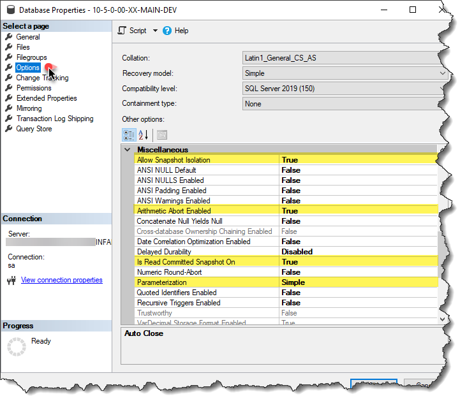The image size is (467, 408).
Task: Select Date Correlation Optimization Enabled row
Action: [x=286, y=242]
